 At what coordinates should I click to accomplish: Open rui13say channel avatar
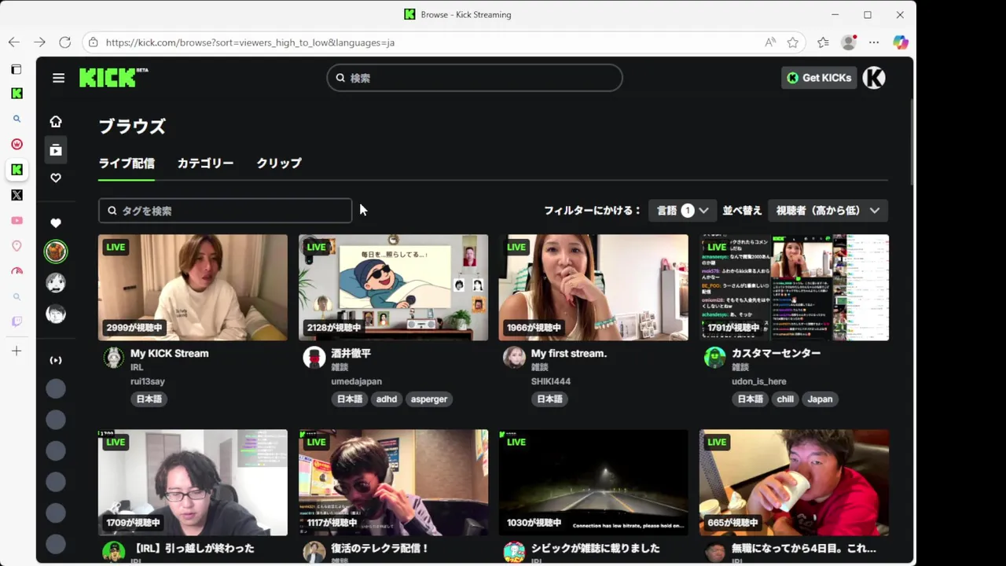pyautogui.click(x=114, y=358)
